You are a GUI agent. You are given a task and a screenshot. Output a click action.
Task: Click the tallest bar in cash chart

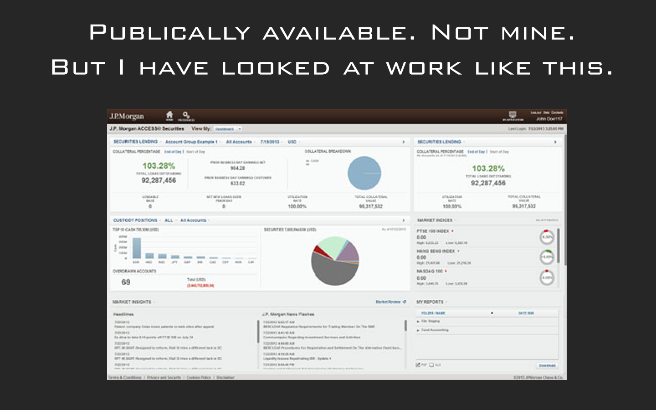(136, 248)
